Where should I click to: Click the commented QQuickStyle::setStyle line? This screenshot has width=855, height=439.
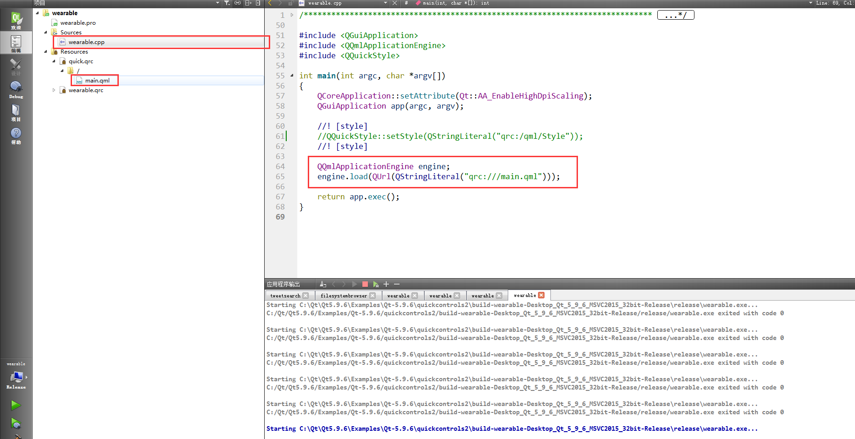(x=450, y=136)
